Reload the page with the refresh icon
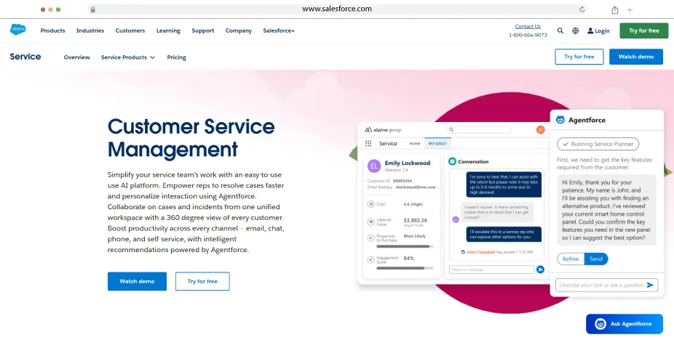 click(x=582, y=9)
